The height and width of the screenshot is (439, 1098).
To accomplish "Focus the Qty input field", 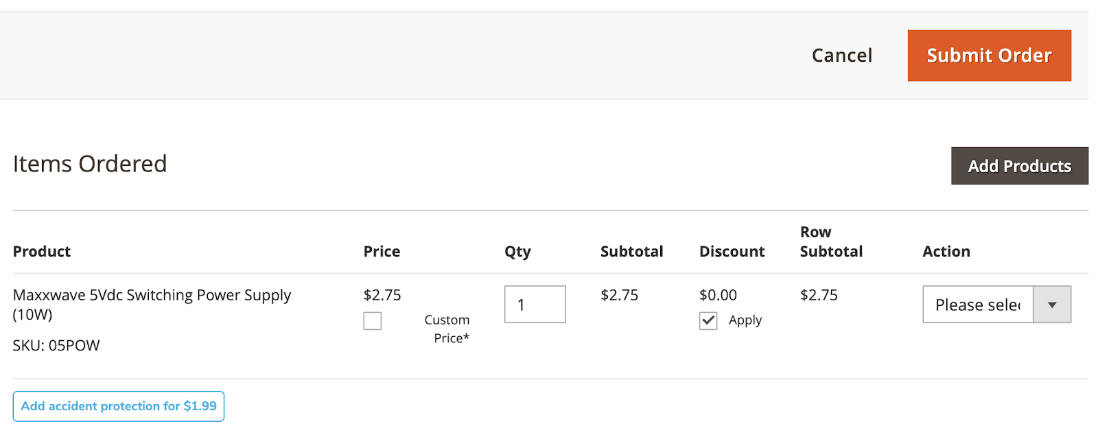I will (535, 305).
